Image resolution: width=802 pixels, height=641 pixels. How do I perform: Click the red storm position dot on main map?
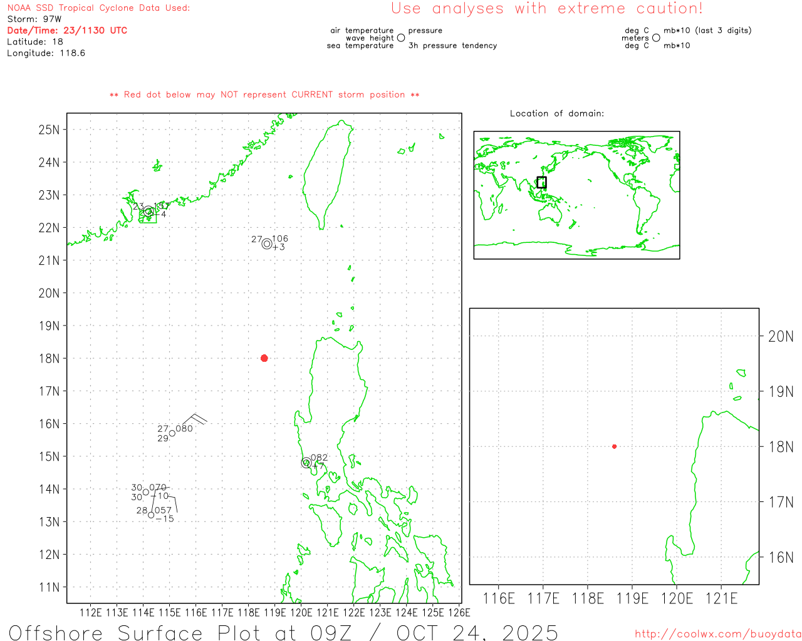[264, 358]
